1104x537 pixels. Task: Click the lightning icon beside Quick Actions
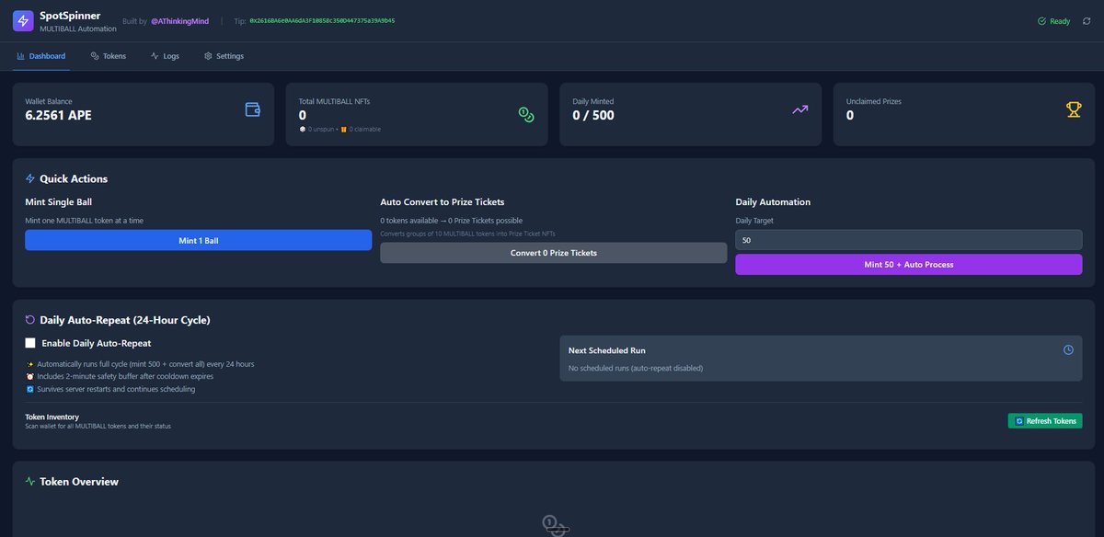click(30, 178)
